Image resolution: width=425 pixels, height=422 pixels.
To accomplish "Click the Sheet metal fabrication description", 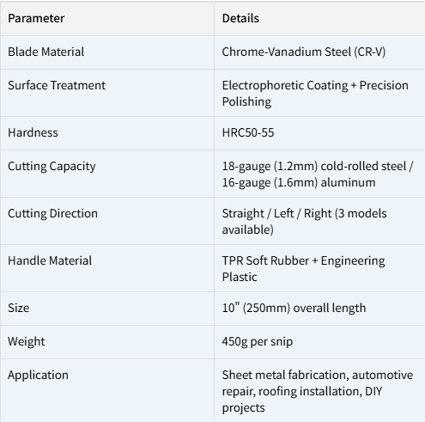I will click(318, 391).
